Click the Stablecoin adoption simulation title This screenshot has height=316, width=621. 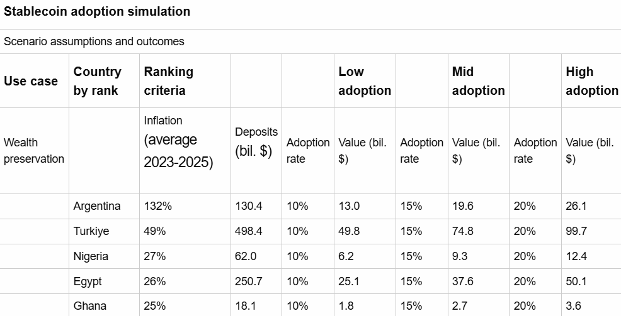(97, 12)
